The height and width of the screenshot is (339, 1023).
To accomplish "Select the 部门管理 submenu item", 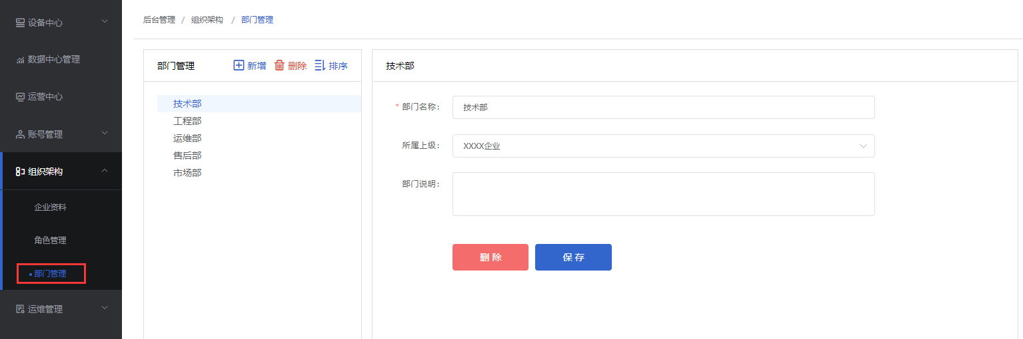I will point(51,273).
